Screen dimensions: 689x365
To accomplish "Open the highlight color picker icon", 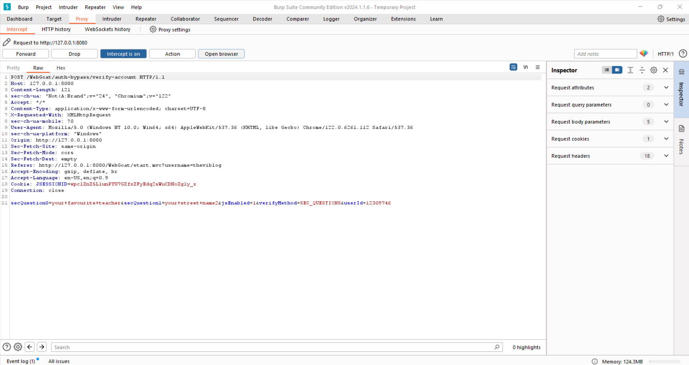I will coord(644,54).
